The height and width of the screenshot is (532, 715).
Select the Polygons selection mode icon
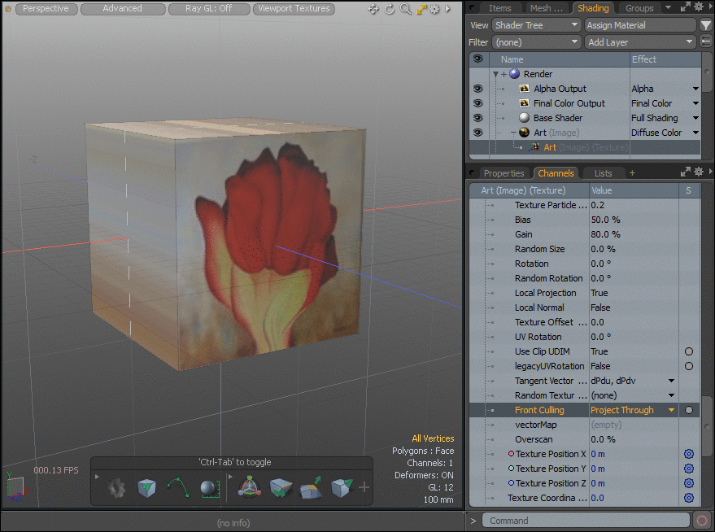[x=208, y=488]
